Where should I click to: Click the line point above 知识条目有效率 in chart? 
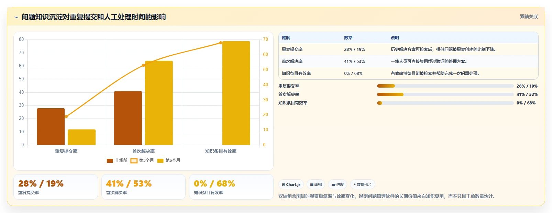(221, 43)
